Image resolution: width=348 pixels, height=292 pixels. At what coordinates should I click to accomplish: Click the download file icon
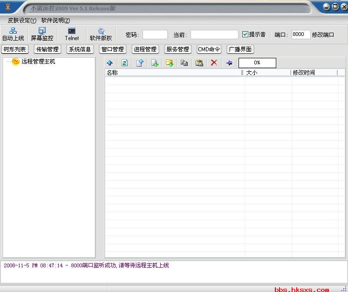click(155, 63)
